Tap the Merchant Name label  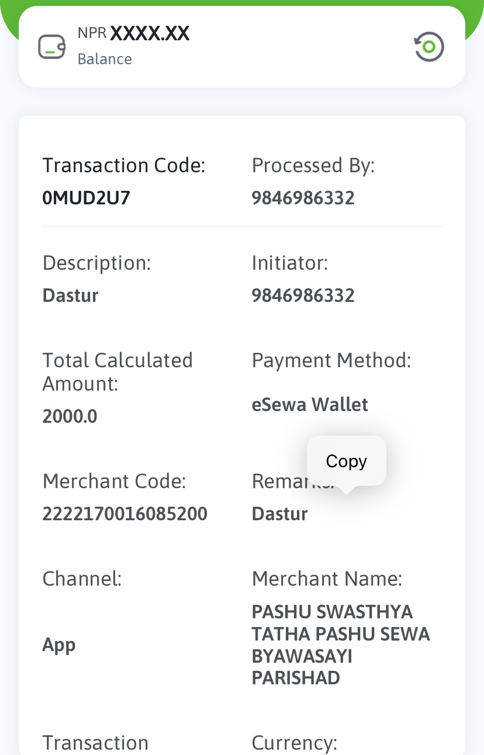point(327,579)
